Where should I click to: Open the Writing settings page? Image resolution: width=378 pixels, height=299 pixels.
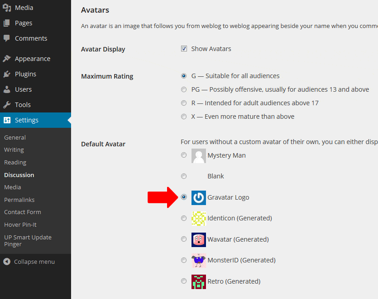pos(14,149)
